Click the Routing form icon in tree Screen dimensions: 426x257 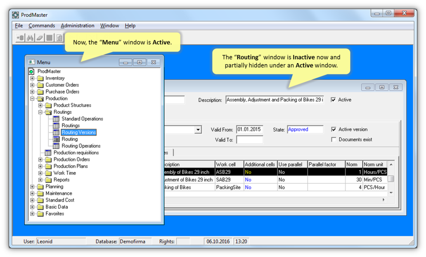pyautogui.click(x=56, y=139)
